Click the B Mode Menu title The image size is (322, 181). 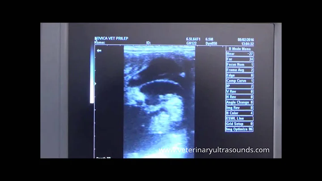[240, 49]
